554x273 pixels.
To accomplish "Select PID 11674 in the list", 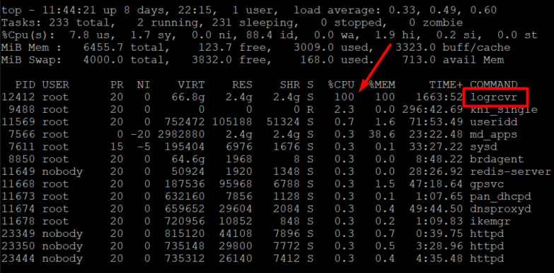I will [18, 210].
